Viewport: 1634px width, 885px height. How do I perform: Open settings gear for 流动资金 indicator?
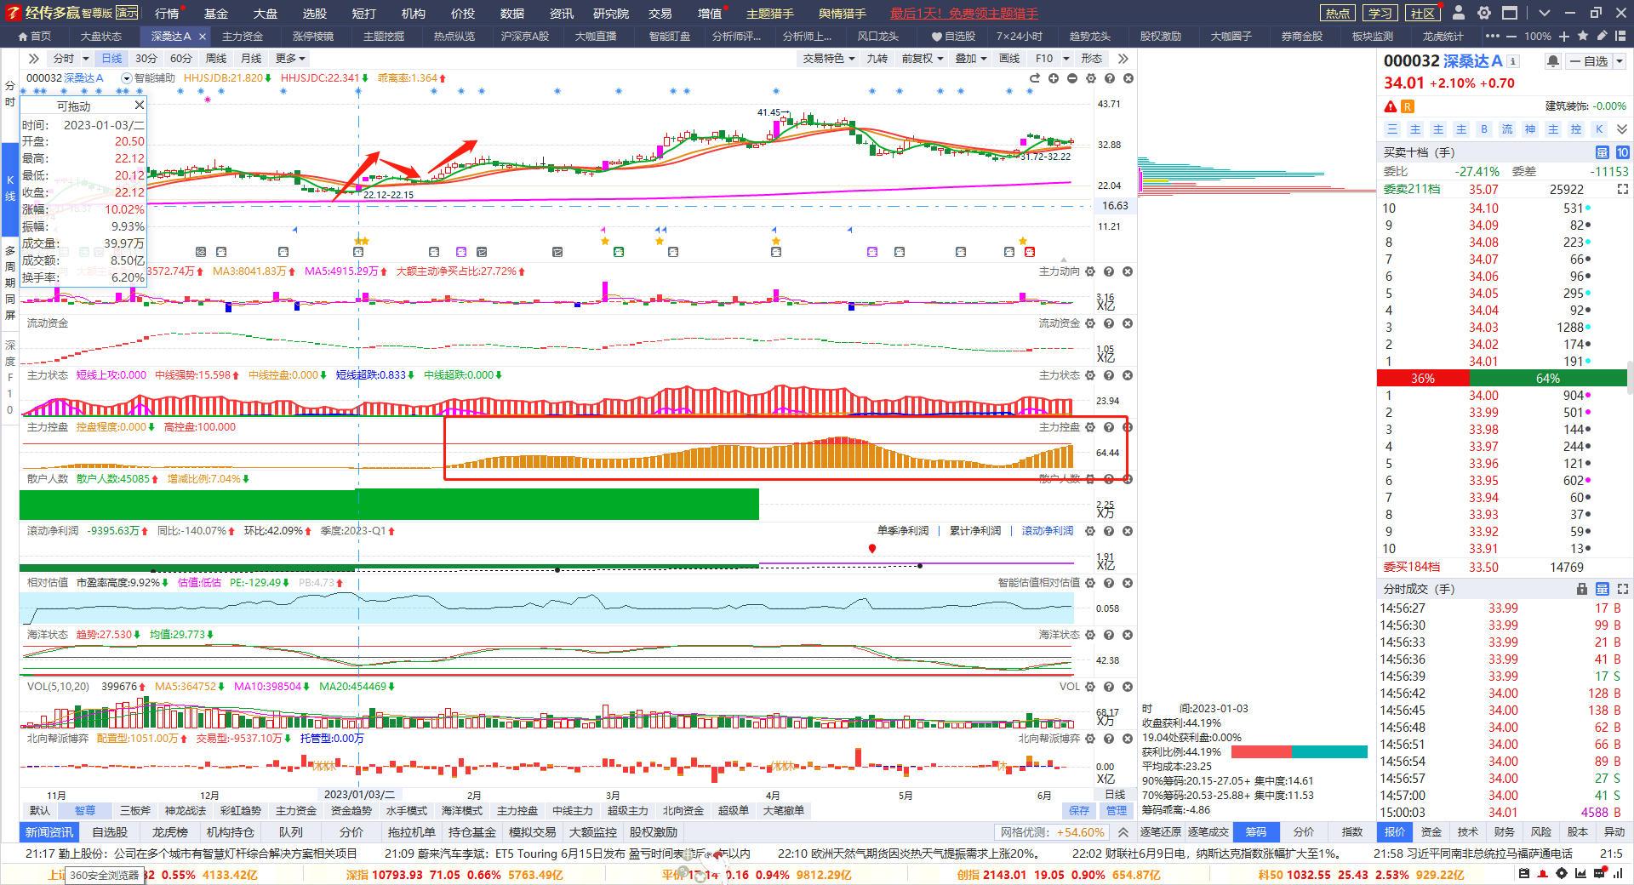click(x=1090, y=323)
